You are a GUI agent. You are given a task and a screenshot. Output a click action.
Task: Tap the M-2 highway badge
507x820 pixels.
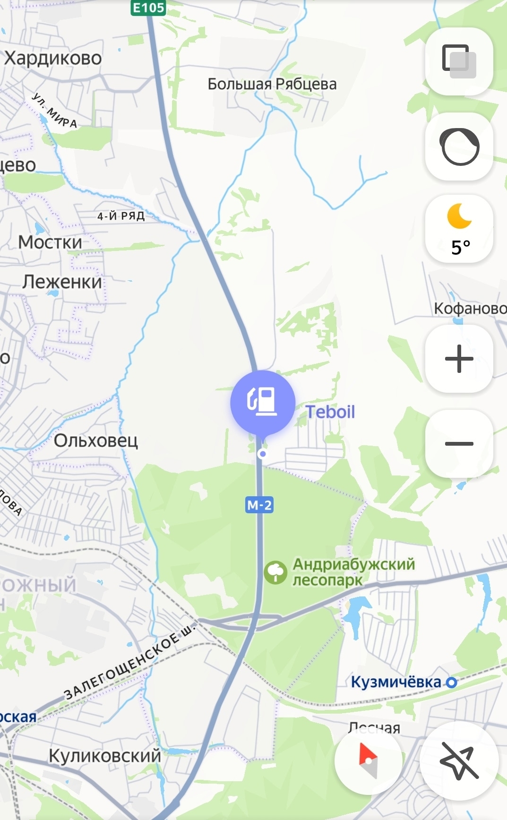point(259,505)
